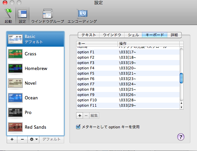
Task: Switch to the キーボード tab
Action: point(155,35)
